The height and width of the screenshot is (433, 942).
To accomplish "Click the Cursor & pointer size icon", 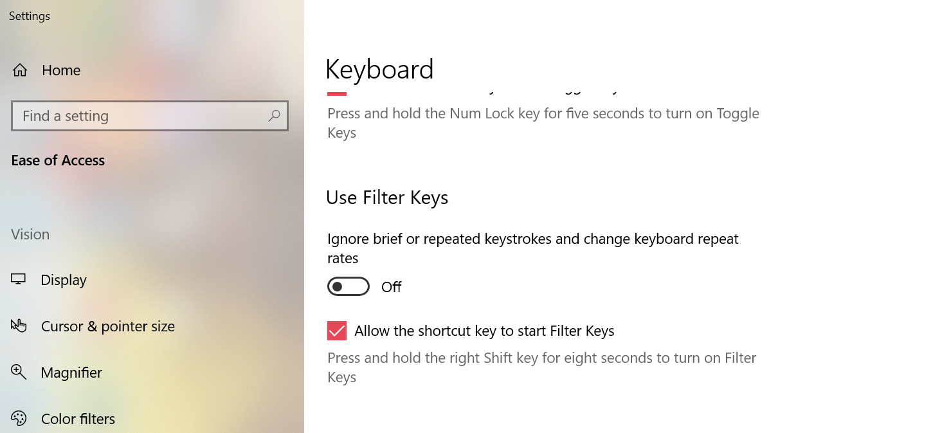I will click(x=19, y=326).
